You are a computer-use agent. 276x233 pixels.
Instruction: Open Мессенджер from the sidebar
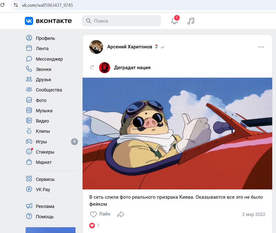click(49, 59)
